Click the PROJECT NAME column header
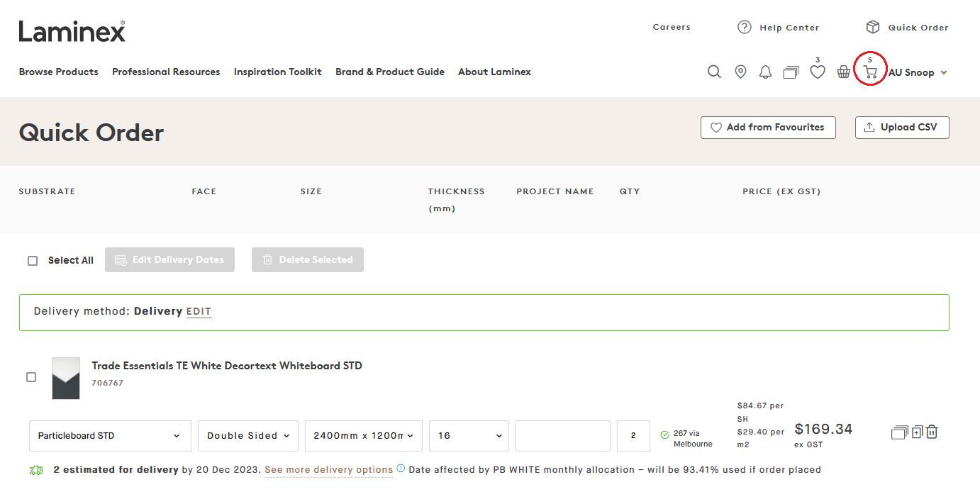The image size is (980, 499). click(555, 191)
